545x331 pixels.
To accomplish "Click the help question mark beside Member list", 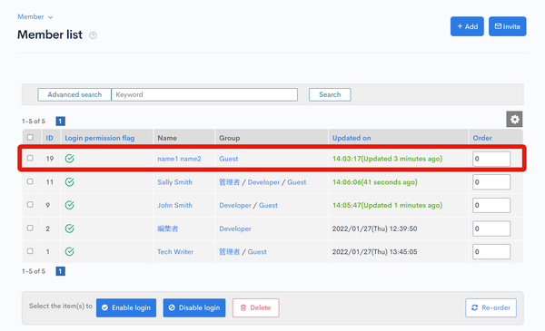I will (93, 35).
